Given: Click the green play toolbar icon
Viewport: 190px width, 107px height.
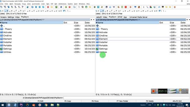Looking at the screenshot, I should tap(66, 7).
